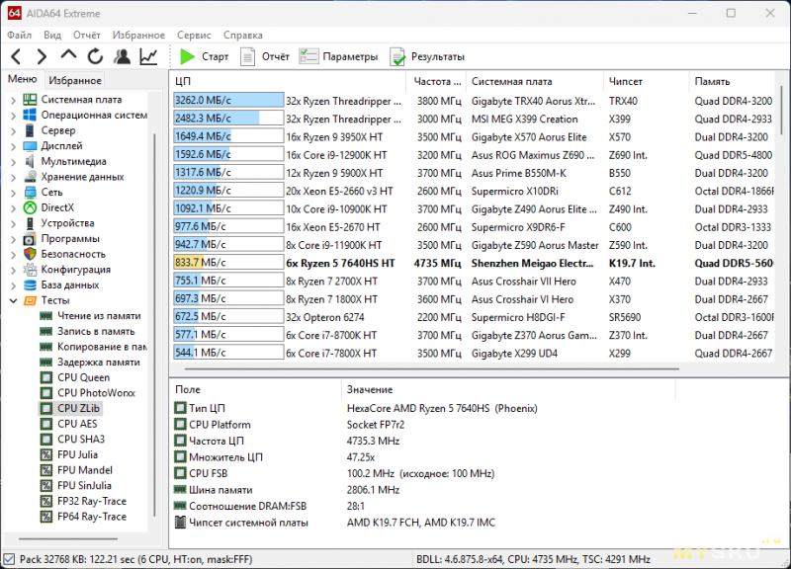Click the 3262.0 МБ/с result bar
This screenshot has height=569, width=791.
[228, 101]
